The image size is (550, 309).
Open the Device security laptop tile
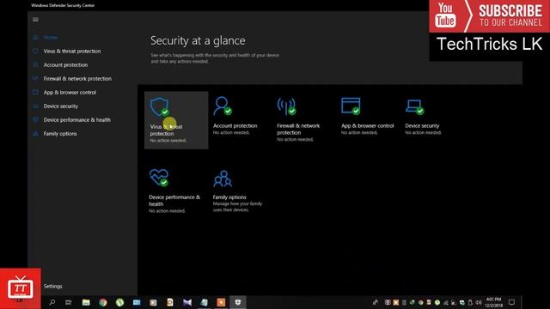(424, 117)
